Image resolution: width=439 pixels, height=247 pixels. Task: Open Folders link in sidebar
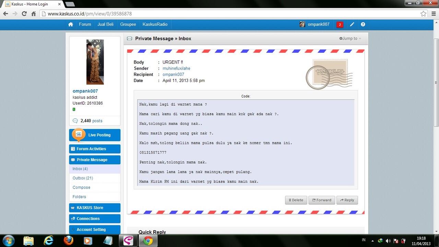point(79,197)
